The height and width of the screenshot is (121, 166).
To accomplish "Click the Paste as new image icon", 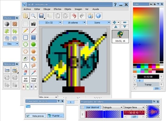I will pos(66,16).
